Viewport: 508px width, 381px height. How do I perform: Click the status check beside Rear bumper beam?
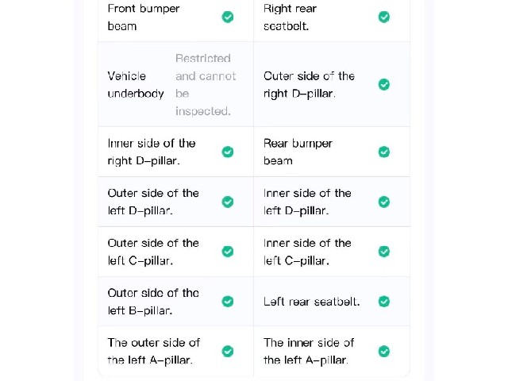coord(384,152)
